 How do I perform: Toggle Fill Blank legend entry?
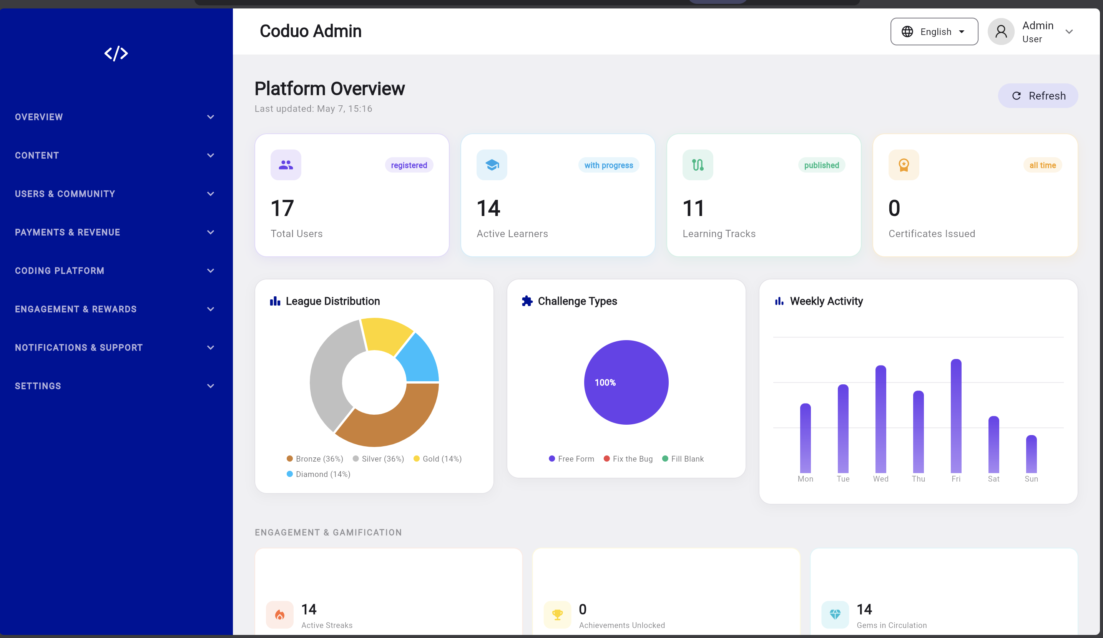pyautogui.click(x=683, y=459)
